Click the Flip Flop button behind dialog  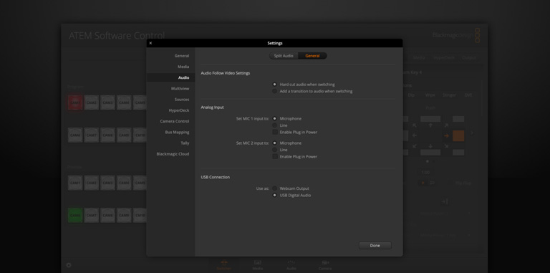[463, 183]
